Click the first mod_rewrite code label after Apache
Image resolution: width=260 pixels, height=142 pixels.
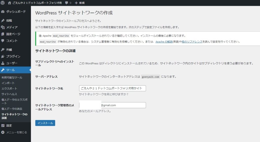pyautogui.click(x=61, y=36)
